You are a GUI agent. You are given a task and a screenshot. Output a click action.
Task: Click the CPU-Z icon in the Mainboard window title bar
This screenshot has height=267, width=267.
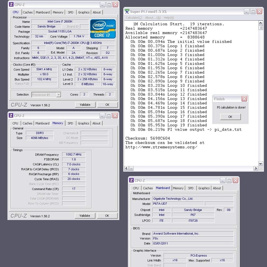point(131,180)
